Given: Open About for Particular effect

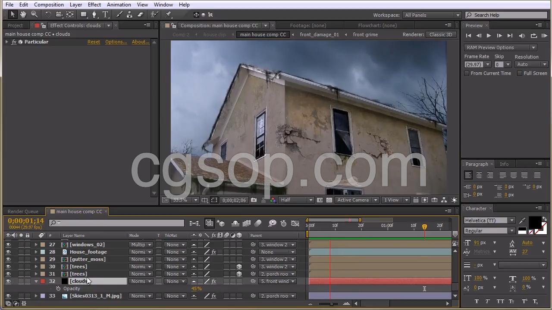Looking at the screenshot, I should point(141,42).
